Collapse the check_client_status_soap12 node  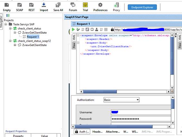click(x=10, y=41)
